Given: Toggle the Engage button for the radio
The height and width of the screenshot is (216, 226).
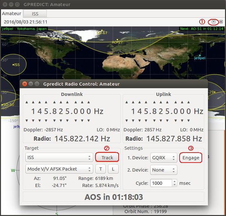Looking at the screenshot, I should tap(191, 158).
